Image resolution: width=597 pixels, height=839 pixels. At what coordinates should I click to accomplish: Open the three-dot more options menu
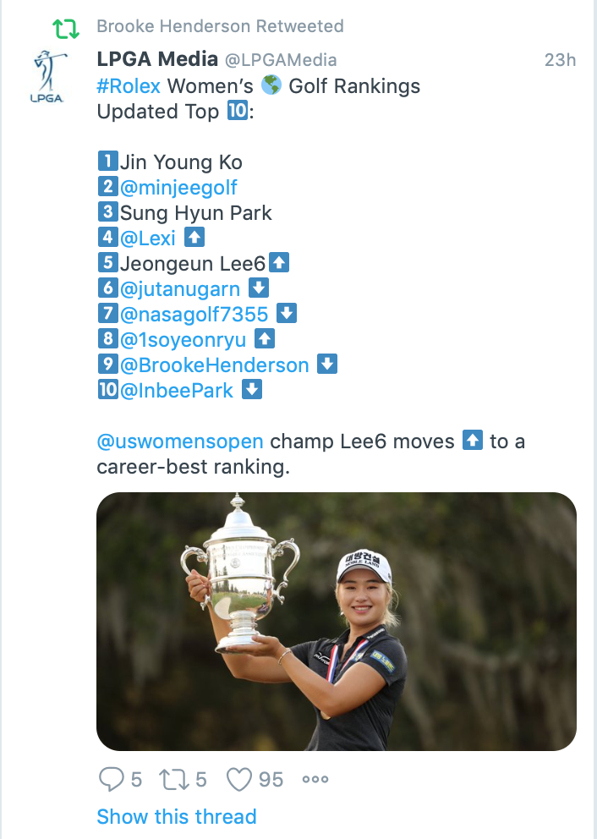coord(315,780)
